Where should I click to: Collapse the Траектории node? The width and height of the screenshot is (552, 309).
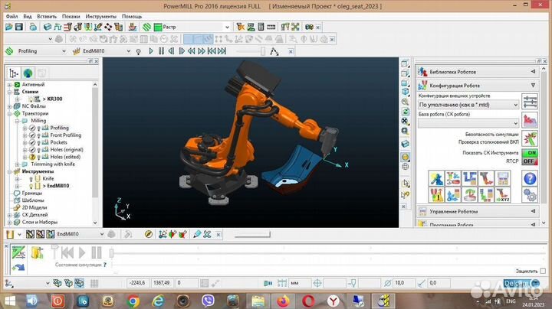[9, 113]
